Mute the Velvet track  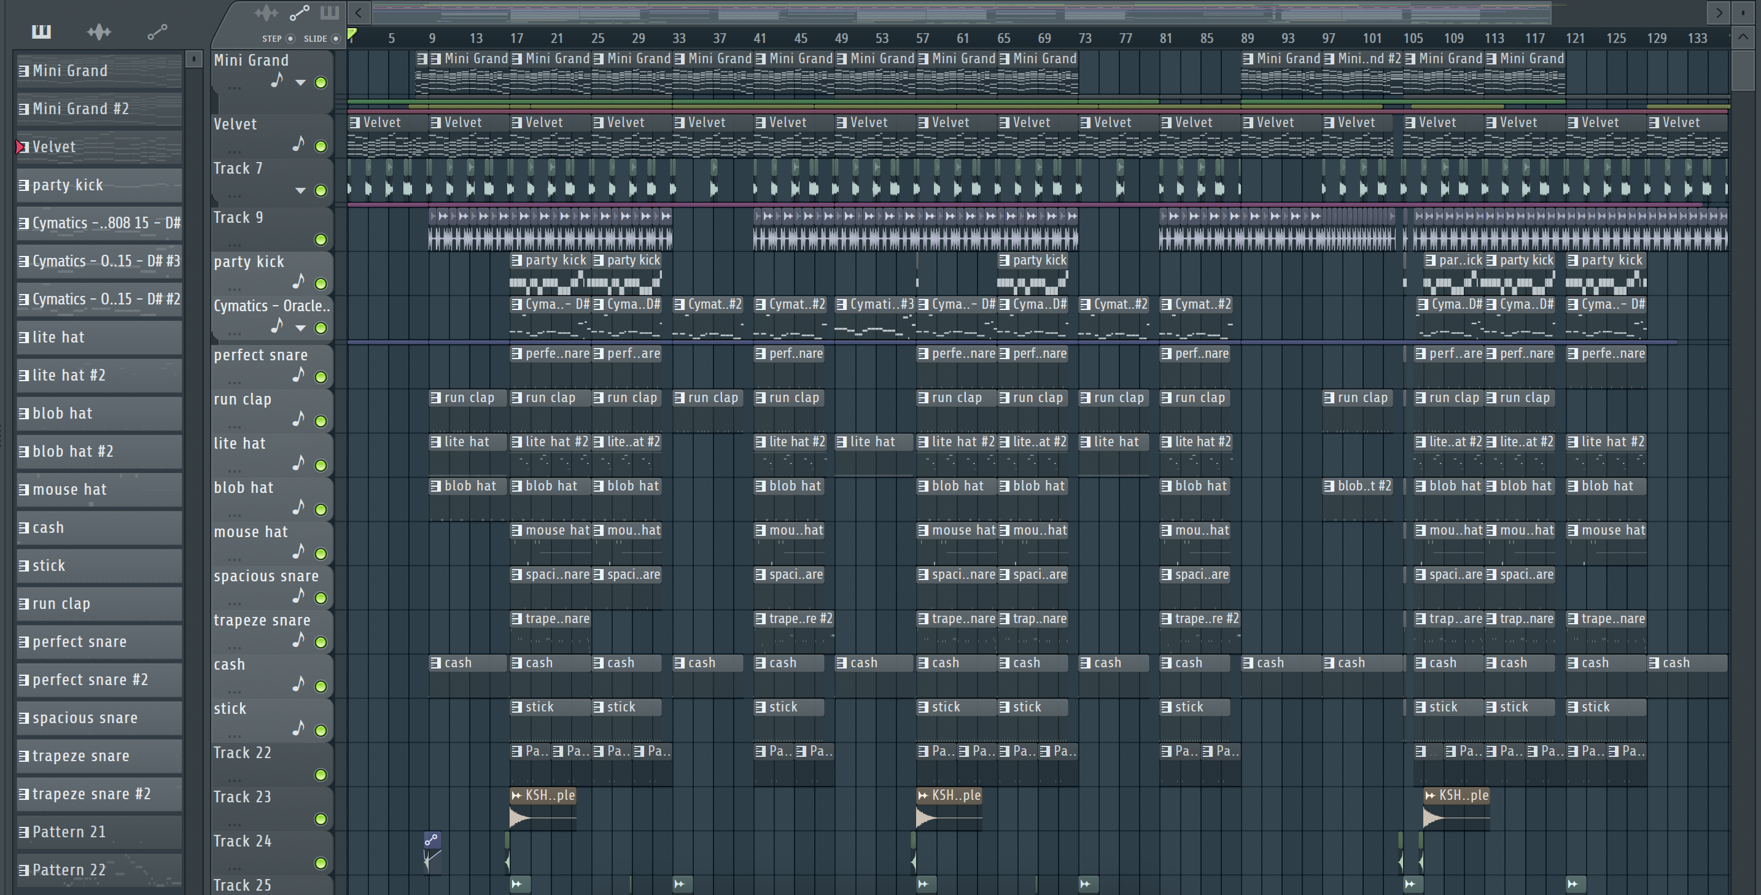click(x=320, y=146)
